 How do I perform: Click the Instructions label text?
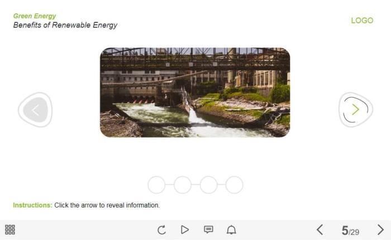[x=32, y=205]
